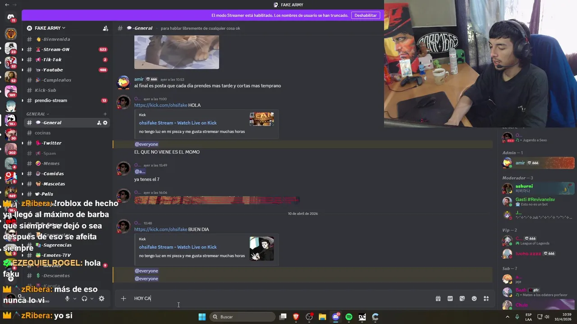Open user settings gear icon
Image resolution: width=577 pixels, height=324 pixels.
coord(101,298)
